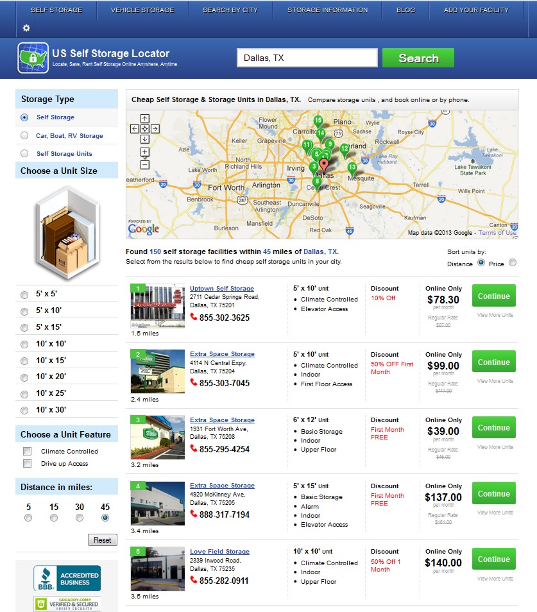Continue with the $39.00 unit
The height and width of the screenshot is (612, 537).
pos(493,427)
